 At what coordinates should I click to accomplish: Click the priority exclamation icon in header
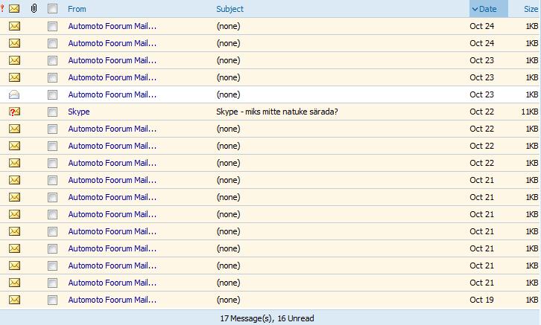click(2, 9)
